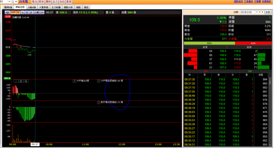Click the magnifier search icon beside the stock code
Viewport: 274px width, 148px height.
[13, 2]
